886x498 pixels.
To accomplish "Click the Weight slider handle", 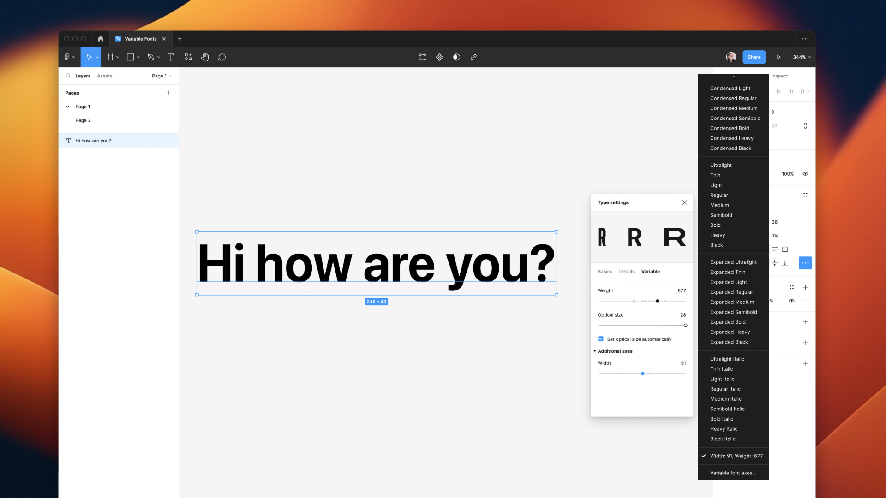I will (x=658, y=301).
